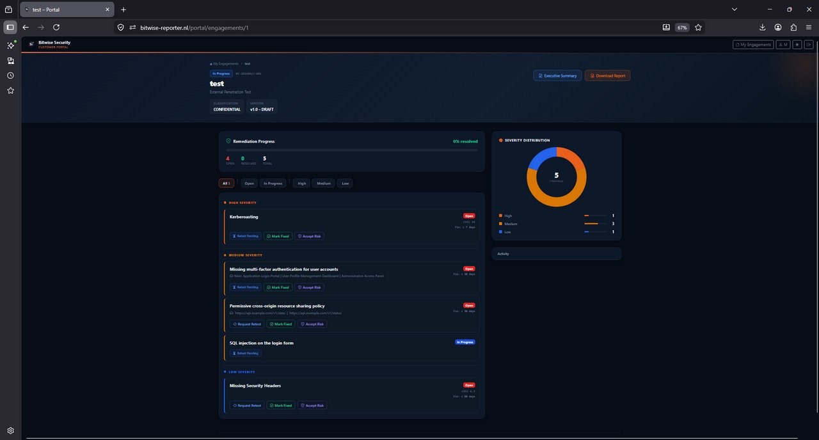Click Download Report button
Image resolution: width=819 pixels, height=440 pixels.
[x=607, y=75]
